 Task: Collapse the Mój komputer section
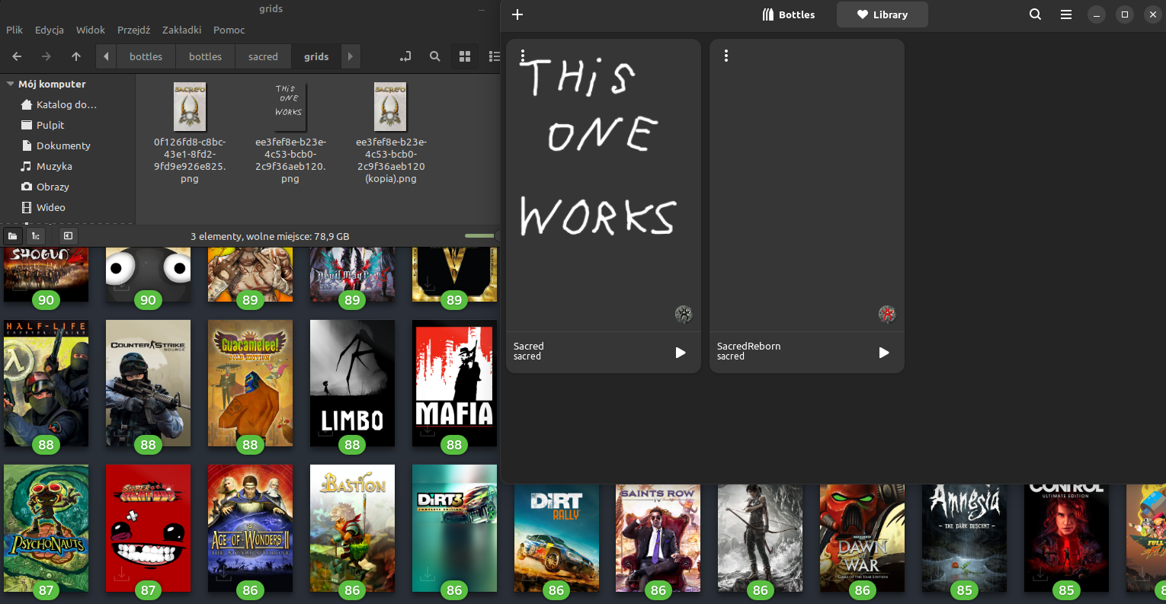point(11,84)
